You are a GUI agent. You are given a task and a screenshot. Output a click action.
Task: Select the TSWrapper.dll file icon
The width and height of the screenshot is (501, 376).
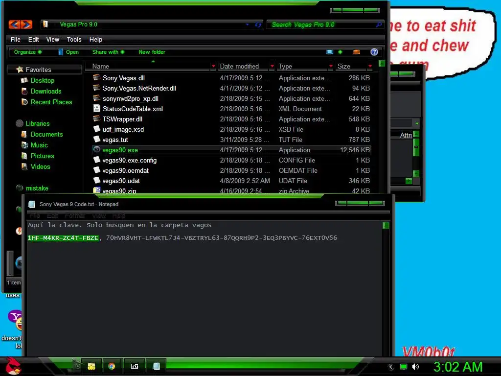97,118
